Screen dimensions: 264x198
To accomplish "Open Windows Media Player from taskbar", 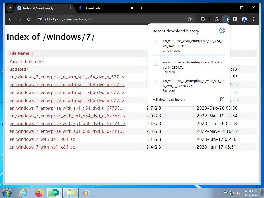I will [x=87, y=193].
